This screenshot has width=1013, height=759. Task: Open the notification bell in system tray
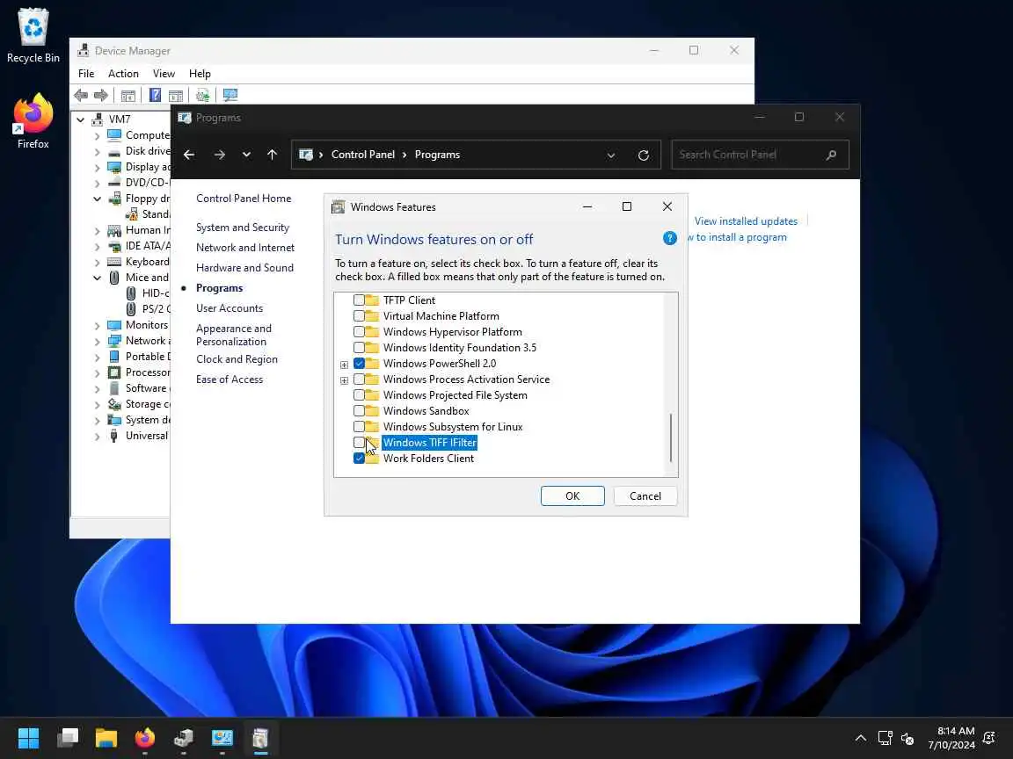tap(988, 738)
